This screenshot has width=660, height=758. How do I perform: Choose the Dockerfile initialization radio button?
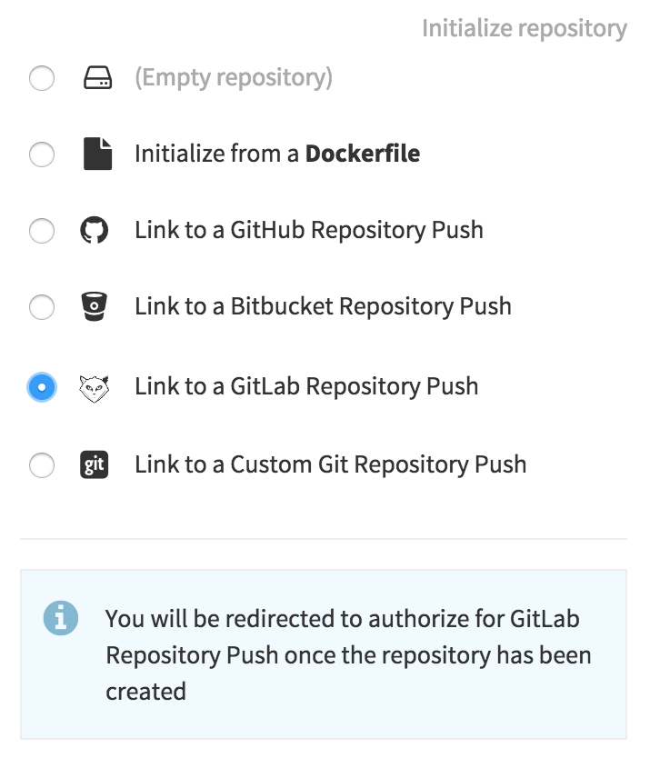tap(42, 155)
